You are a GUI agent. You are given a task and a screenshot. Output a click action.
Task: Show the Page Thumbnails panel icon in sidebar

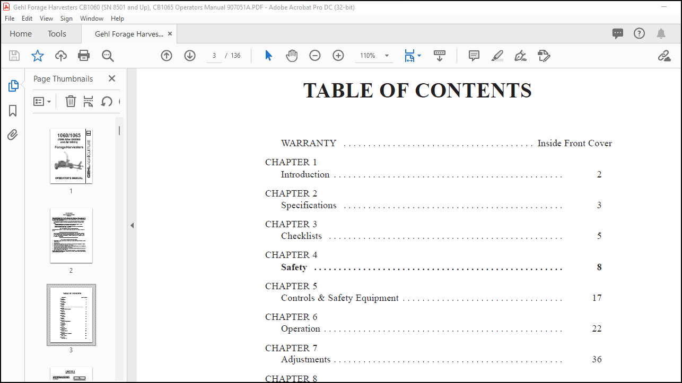[13, 86]
